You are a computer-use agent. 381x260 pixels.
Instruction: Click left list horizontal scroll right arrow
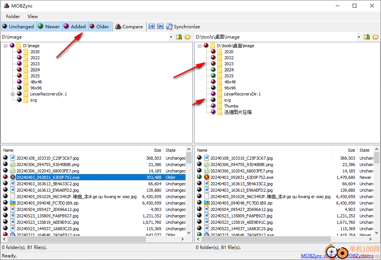183,239
